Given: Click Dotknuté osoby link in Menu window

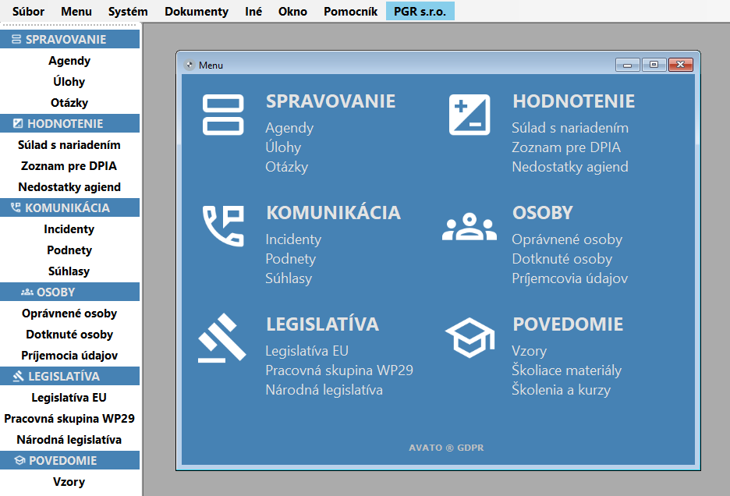Looking at the screenshot, I should coord(562,259).
